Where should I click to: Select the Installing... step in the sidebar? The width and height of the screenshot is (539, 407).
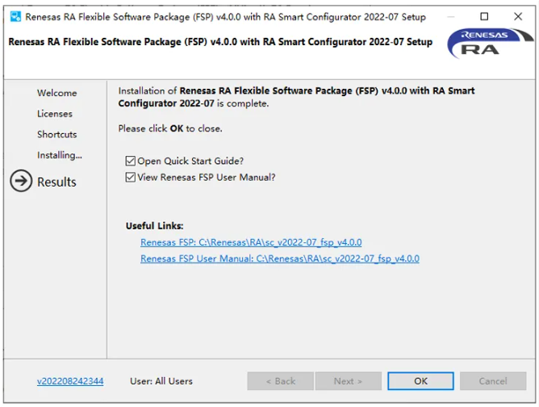[60, 155]
